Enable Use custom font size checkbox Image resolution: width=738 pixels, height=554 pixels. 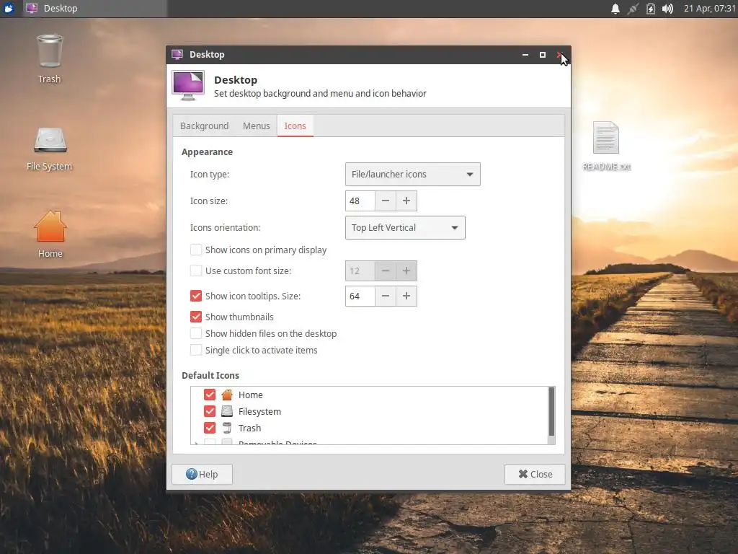(196, 271)
